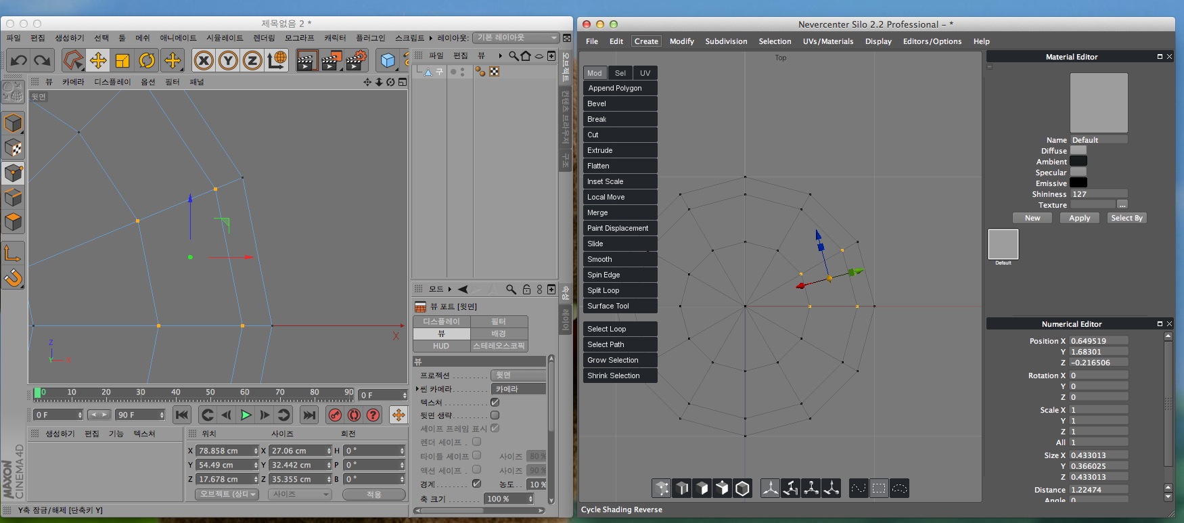
Task: Open the layout dropdown 기본 레이아웃
Action: pos(516,38)
